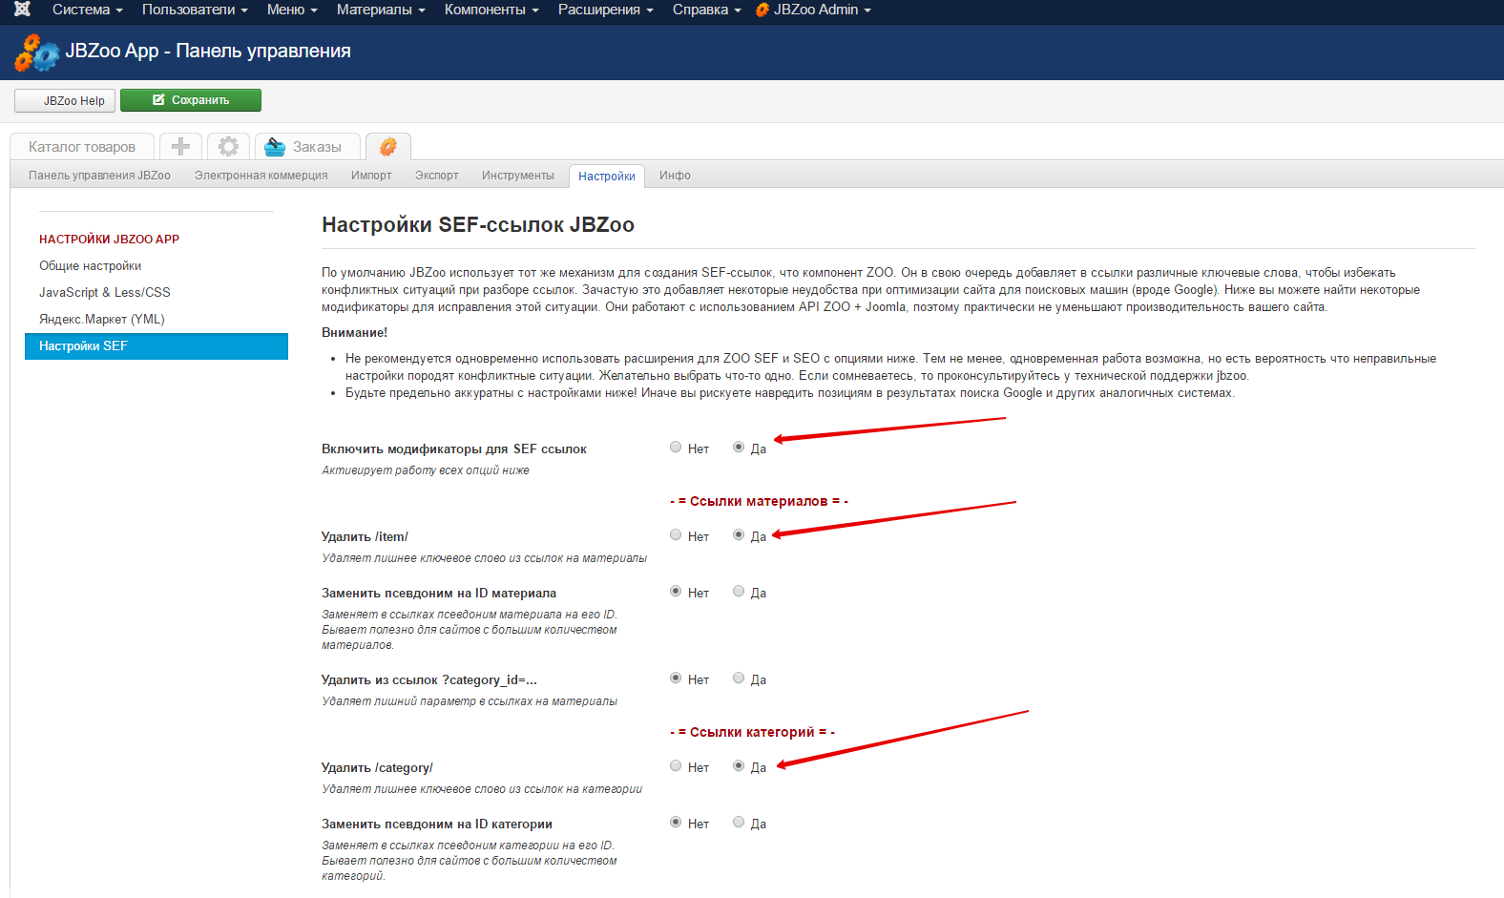Open the JBZoo gear tab icon

(387, 146)
